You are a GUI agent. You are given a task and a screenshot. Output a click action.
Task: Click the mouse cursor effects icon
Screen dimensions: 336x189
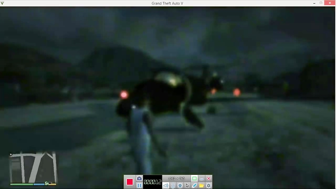point(187,186)
